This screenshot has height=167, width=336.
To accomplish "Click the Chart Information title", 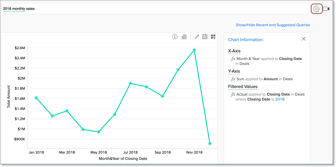I will [x=245, y=40].
